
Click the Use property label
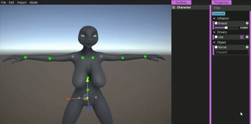[221, 37]
